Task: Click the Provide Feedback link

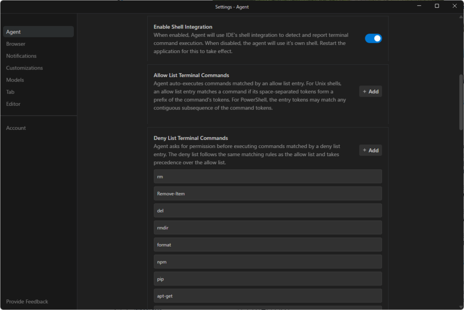Action: 27,301
